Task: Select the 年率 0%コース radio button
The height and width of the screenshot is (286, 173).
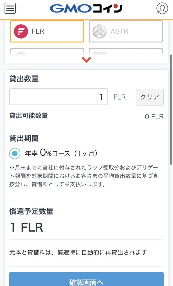Action: pos(15,153)
